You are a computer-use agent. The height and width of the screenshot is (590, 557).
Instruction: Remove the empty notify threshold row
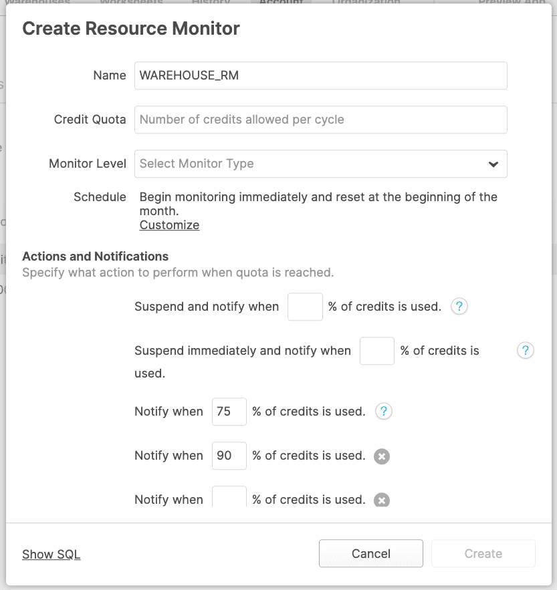coord(382,500)
